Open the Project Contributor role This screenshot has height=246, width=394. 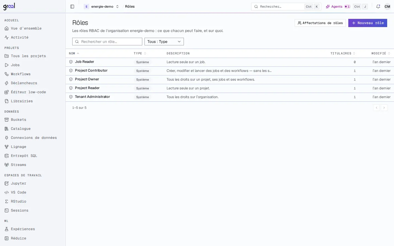click(x=91, y=71)
